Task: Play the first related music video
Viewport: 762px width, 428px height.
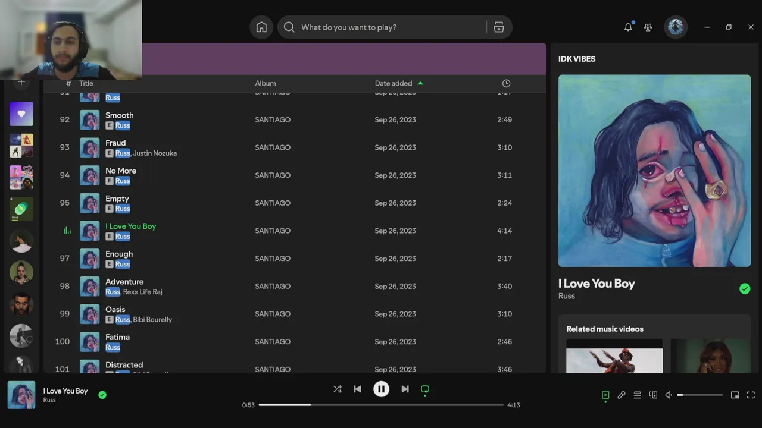Action: (614, 356)
